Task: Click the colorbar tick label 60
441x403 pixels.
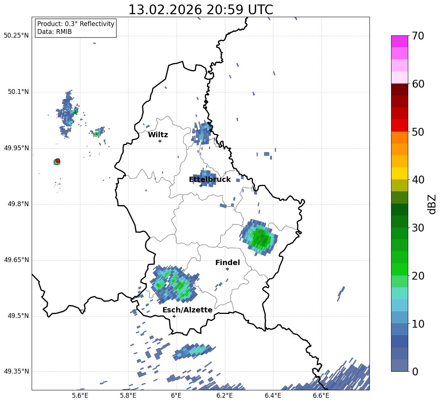Action: coord(418,84)
